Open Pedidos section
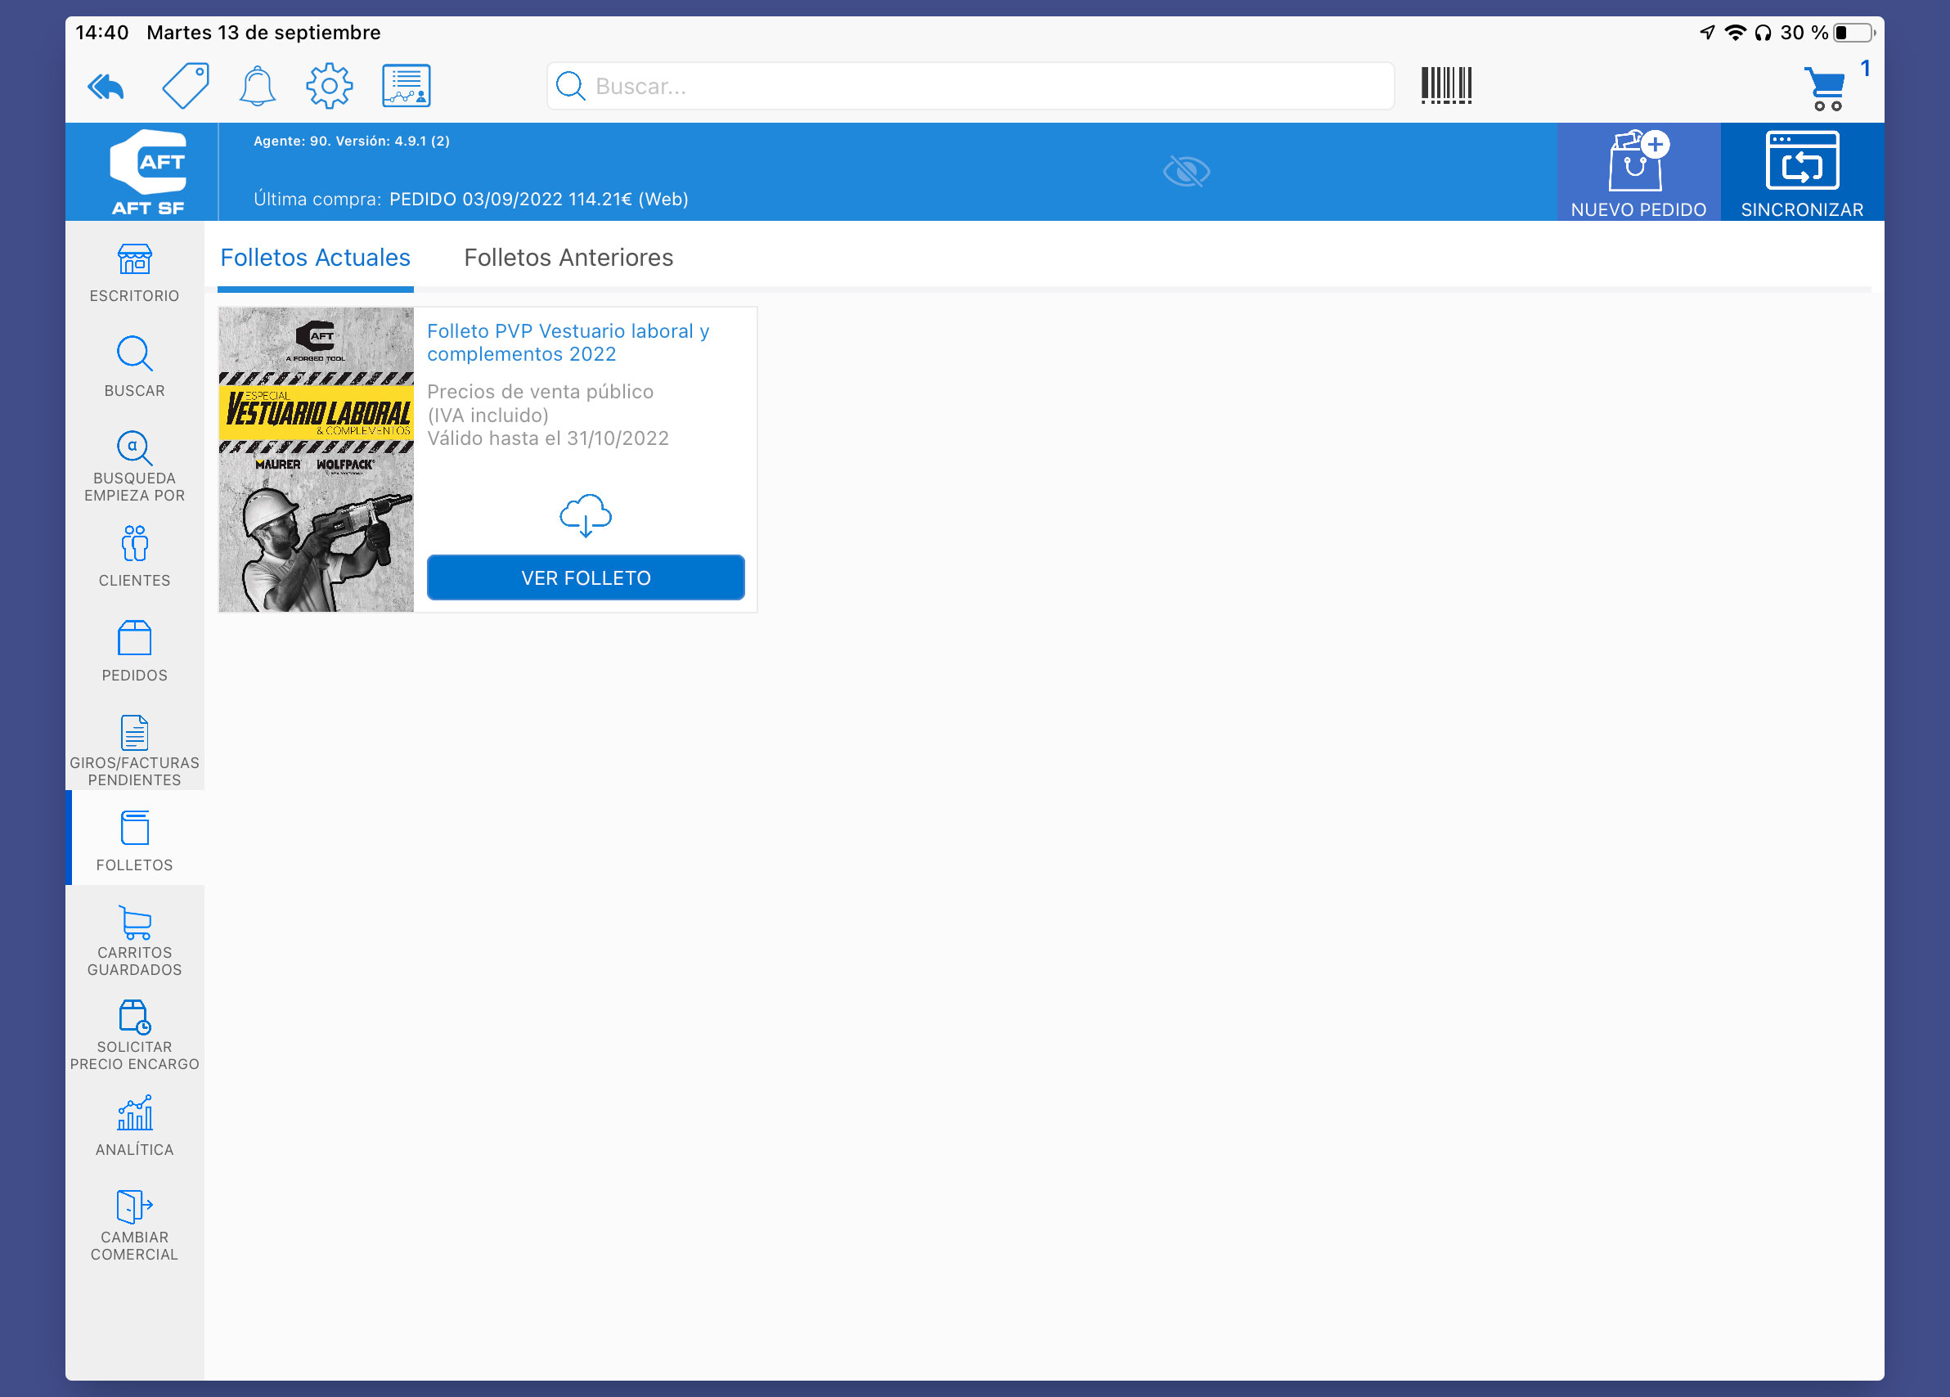Screen dimensions: 1950x1397 tap(135, 652)
